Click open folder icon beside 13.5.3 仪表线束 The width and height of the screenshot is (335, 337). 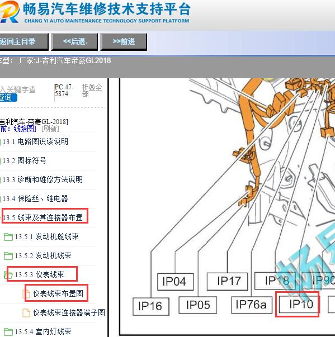point(8,275)
